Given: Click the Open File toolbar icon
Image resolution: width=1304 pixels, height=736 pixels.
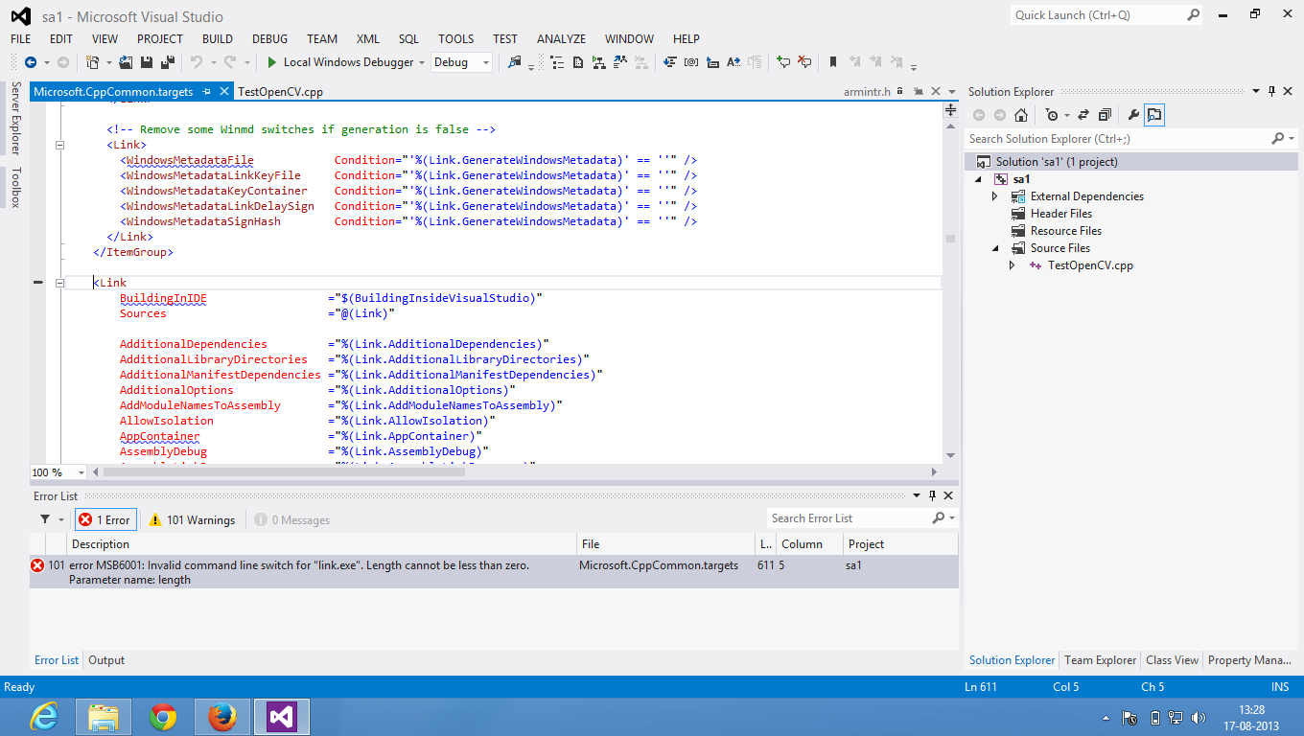Looking at the screenshot, I should (x=126, y=62).
